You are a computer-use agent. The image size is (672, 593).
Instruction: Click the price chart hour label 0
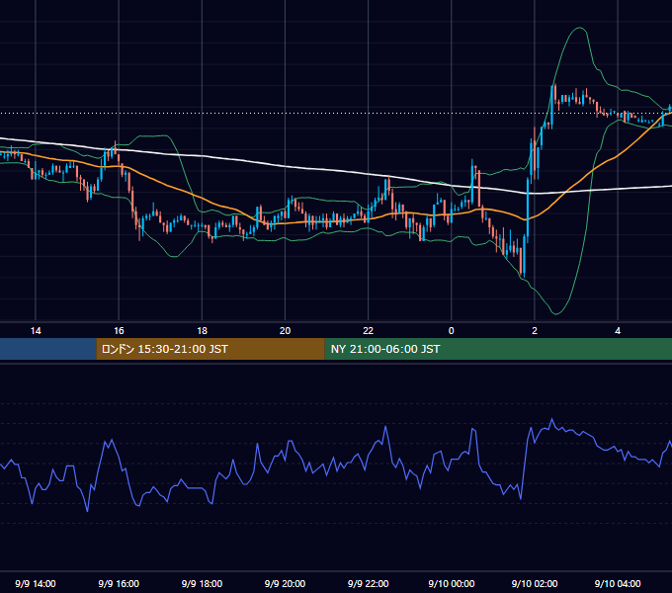[x=452, y=331]
